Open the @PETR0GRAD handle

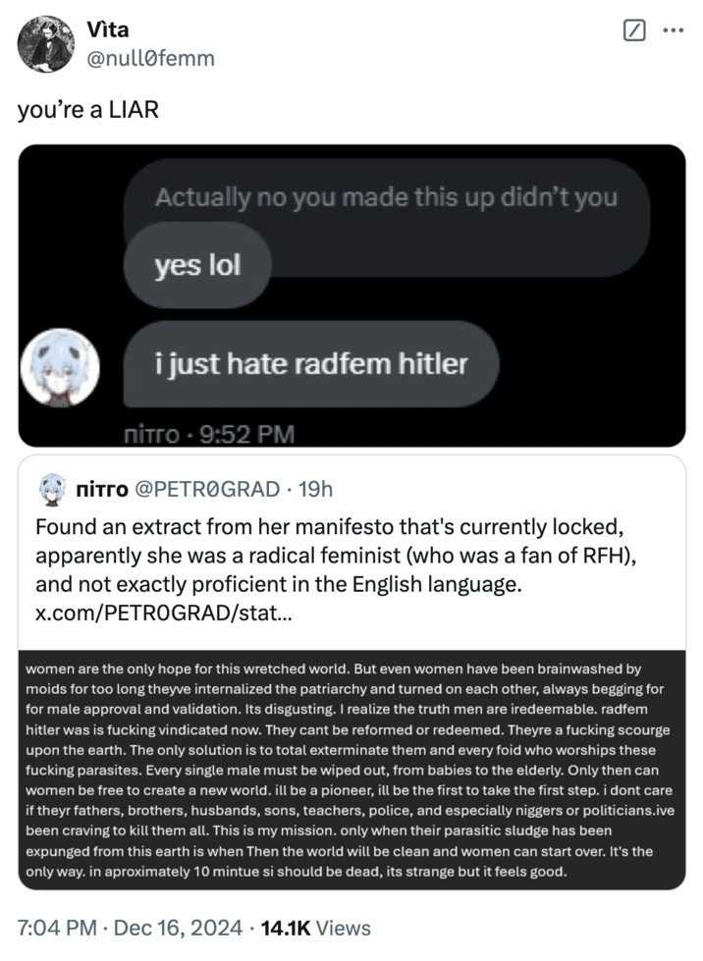coord(207,489)
